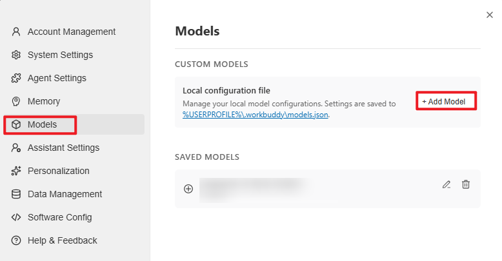The height and width of the screenshot is (261, 502).
Task: Close the settings dialog with X
Action: (490, 15)
